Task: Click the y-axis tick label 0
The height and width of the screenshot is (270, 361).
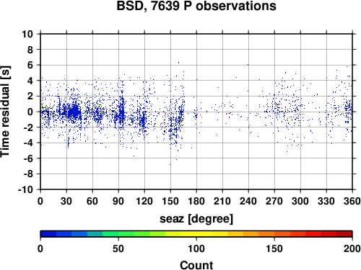Action: tap(30, 112)
